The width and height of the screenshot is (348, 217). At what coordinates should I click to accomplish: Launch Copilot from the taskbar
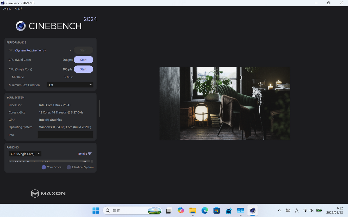[x=181, y=211]
